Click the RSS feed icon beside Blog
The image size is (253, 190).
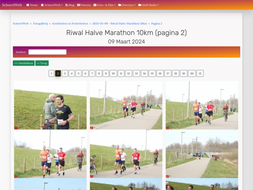[66, 5]
